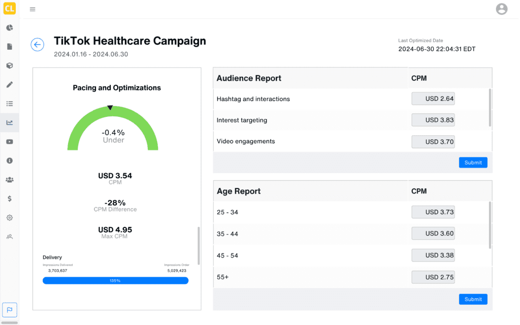Click the CL logo icon
Screen dimensions: 520x325
click(x=9, y=8)
